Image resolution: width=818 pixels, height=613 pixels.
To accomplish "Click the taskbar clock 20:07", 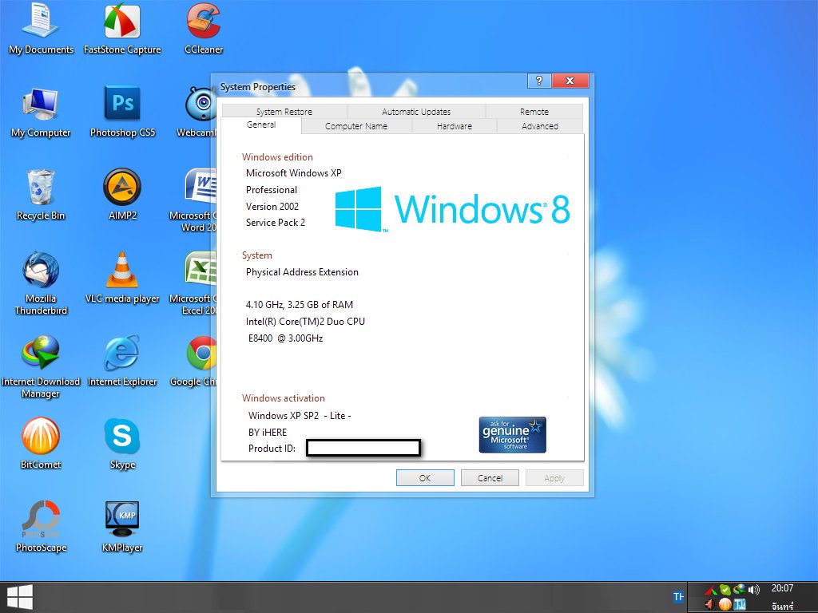I will click(782, 588).
